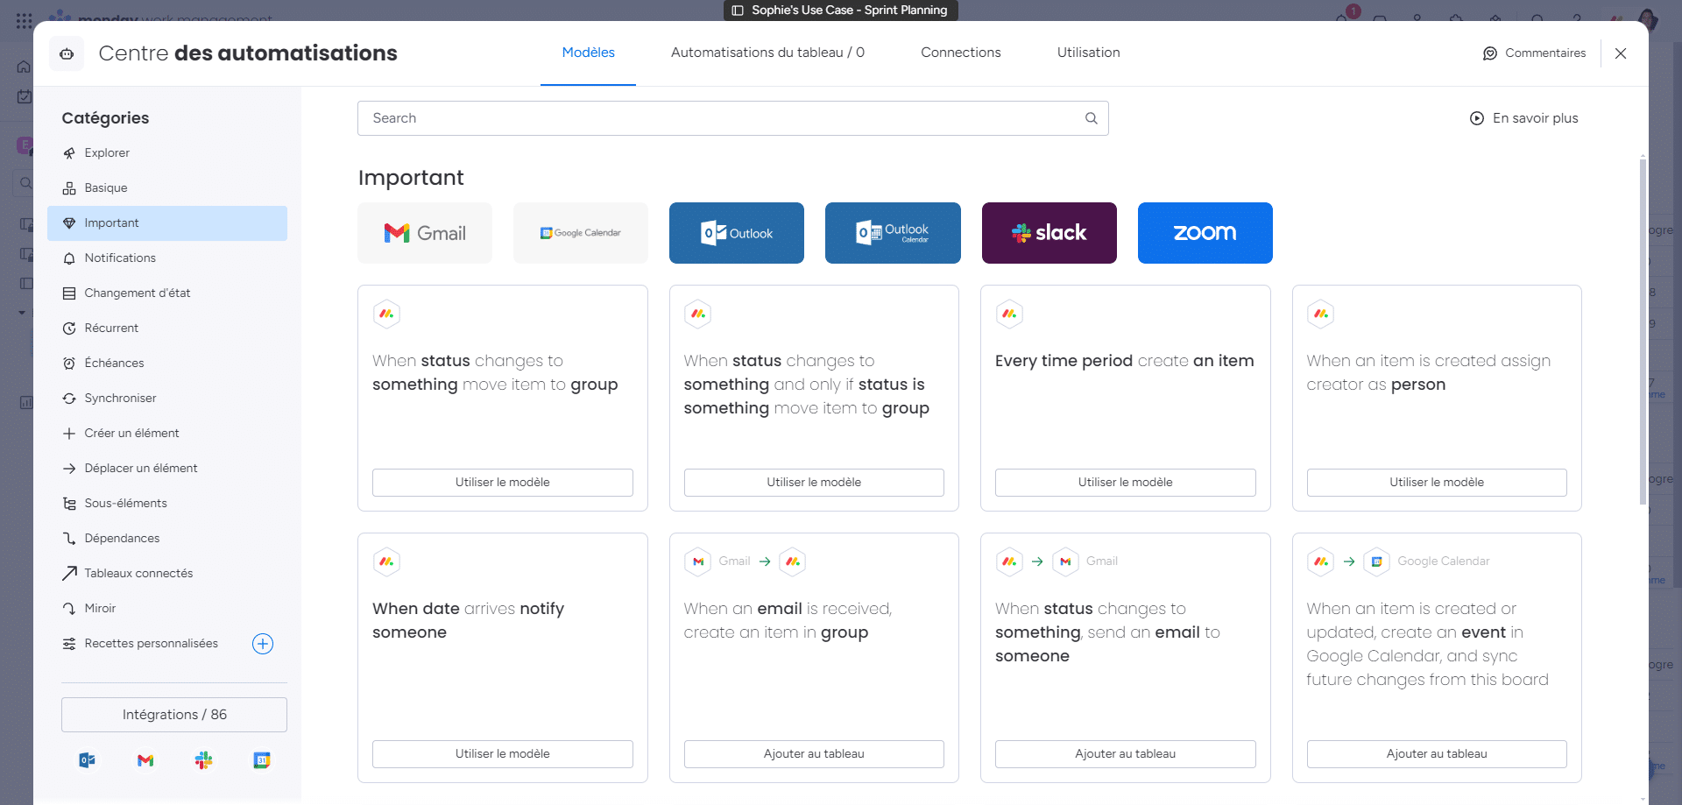Open Automatisations du tableau tab
Image resolution: width=1682 pixels, height=805 pixels.
[767, 53]
